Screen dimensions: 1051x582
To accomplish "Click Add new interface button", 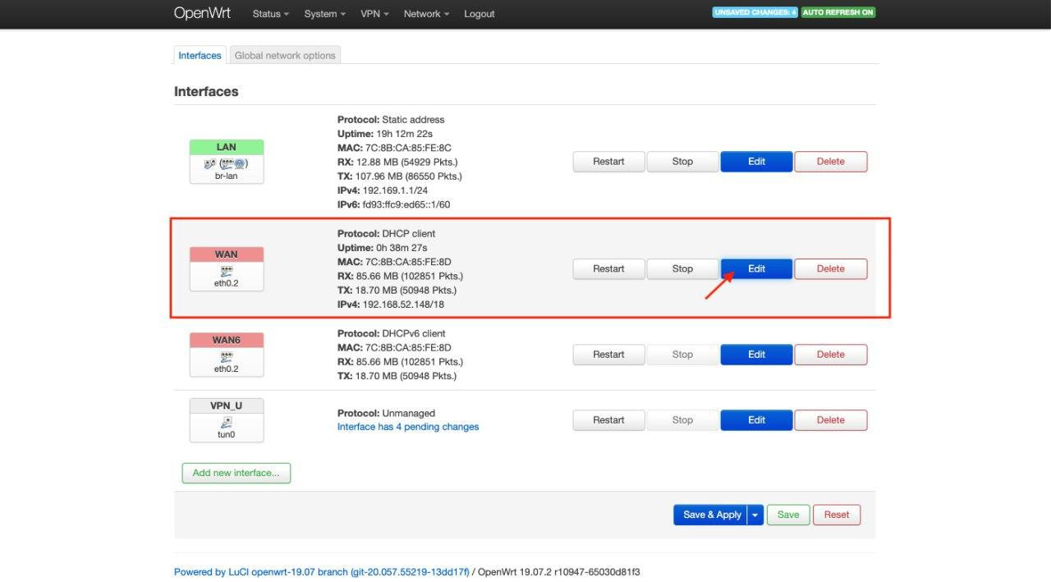I will pyautogui.click(x=236, y=473).
